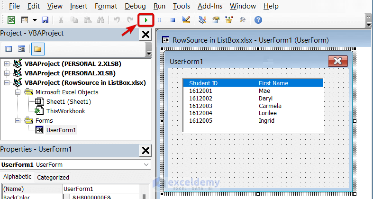
Task: Select VBAProject (PERSONAL.XLSB) in tree
Action: coord(70,73)
